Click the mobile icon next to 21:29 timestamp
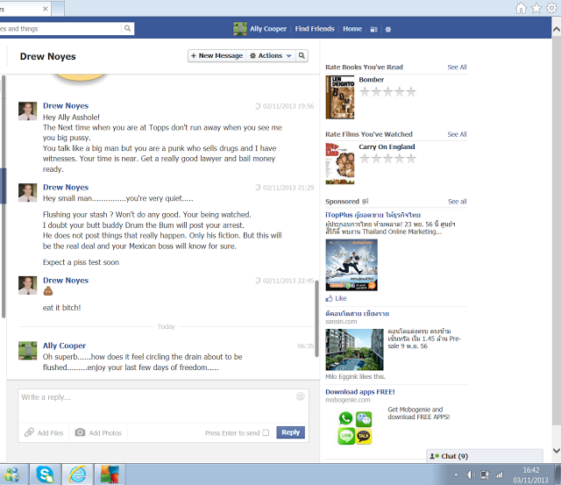561x485 pixels. pos(258,188)
